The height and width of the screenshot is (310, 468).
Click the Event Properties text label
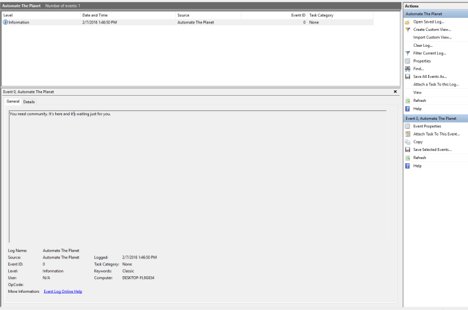click(427, 126)
